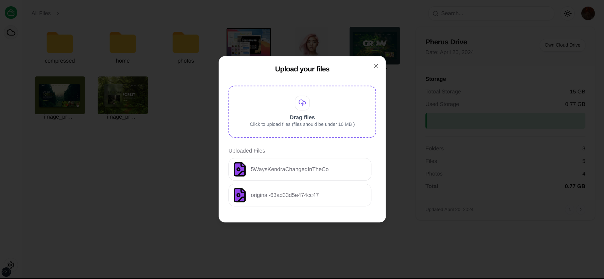Go to previous page arrow in drive panel
The image size is (604, 279).
[x=570, y=209]
